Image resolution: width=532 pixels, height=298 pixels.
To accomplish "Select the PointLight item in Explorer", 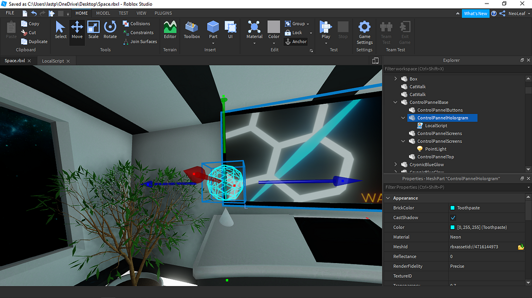I will coord(436,149).
